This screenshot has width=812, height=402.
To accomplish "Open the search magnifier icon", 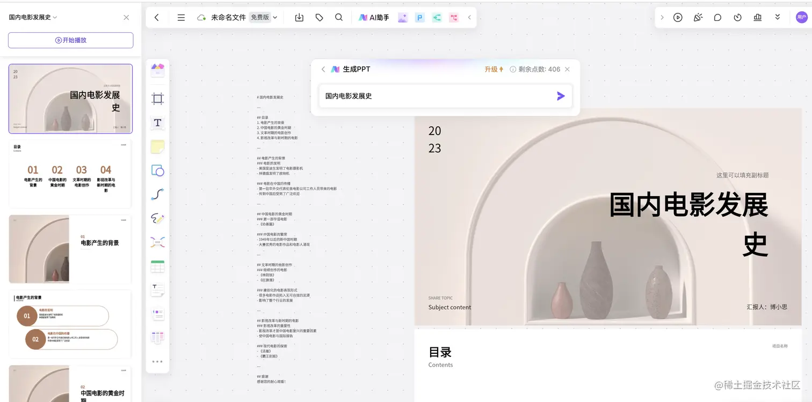I will click(339, 17).
